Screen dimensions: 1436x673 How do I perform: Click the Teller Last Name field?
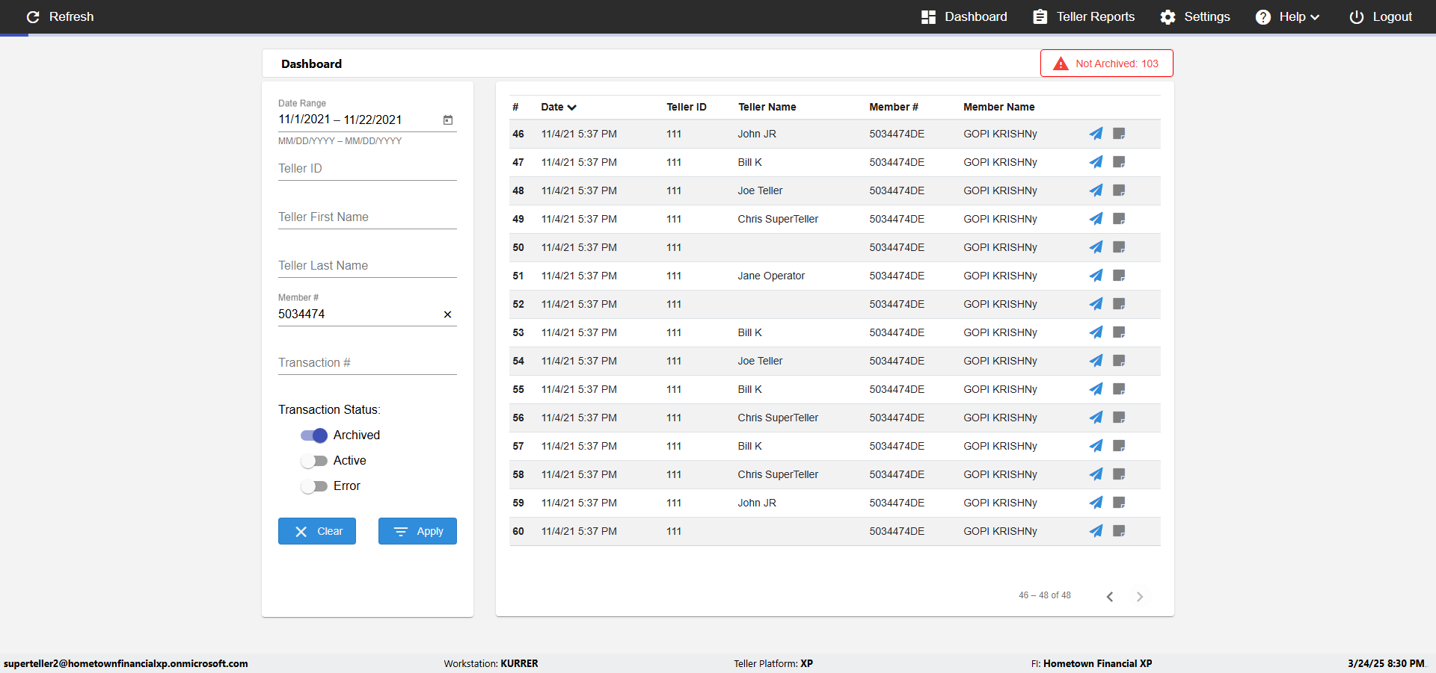[367, 266]
